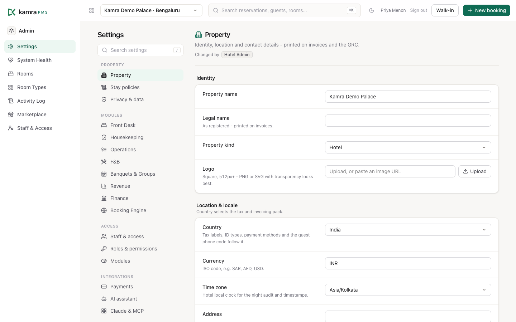516x322 pixels.
Task: Click the Walk-in button
Action: click(445, 10)
